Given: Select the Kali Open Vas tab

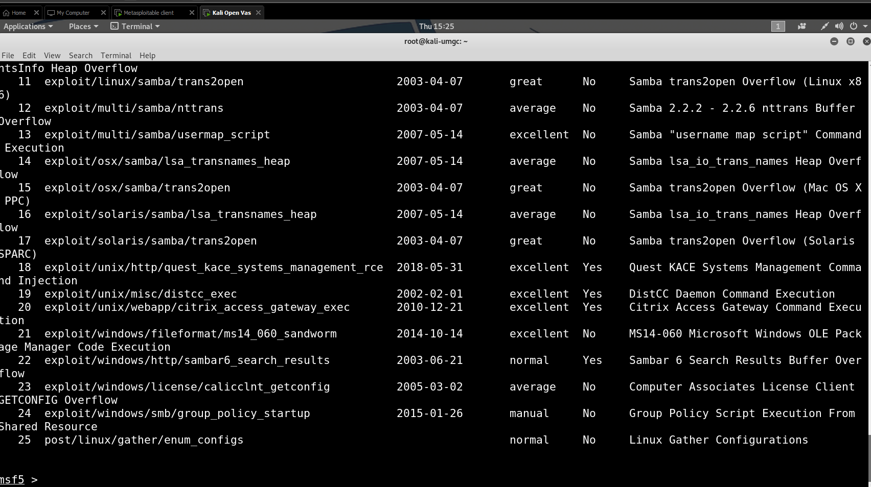Looking at the screenshot, I should click(232, 13).
